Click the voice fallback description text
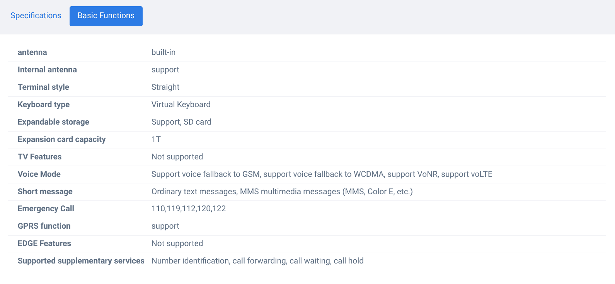 [x=322, y=174]
